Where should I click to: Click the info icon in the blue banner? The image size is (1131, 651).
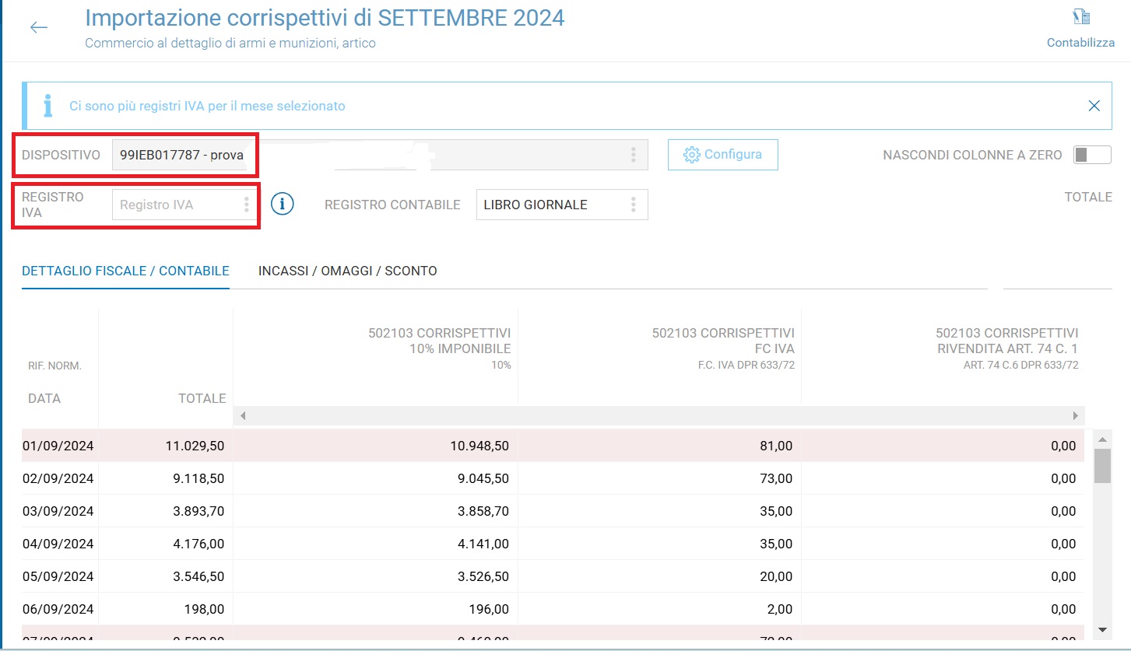[48, 106]
